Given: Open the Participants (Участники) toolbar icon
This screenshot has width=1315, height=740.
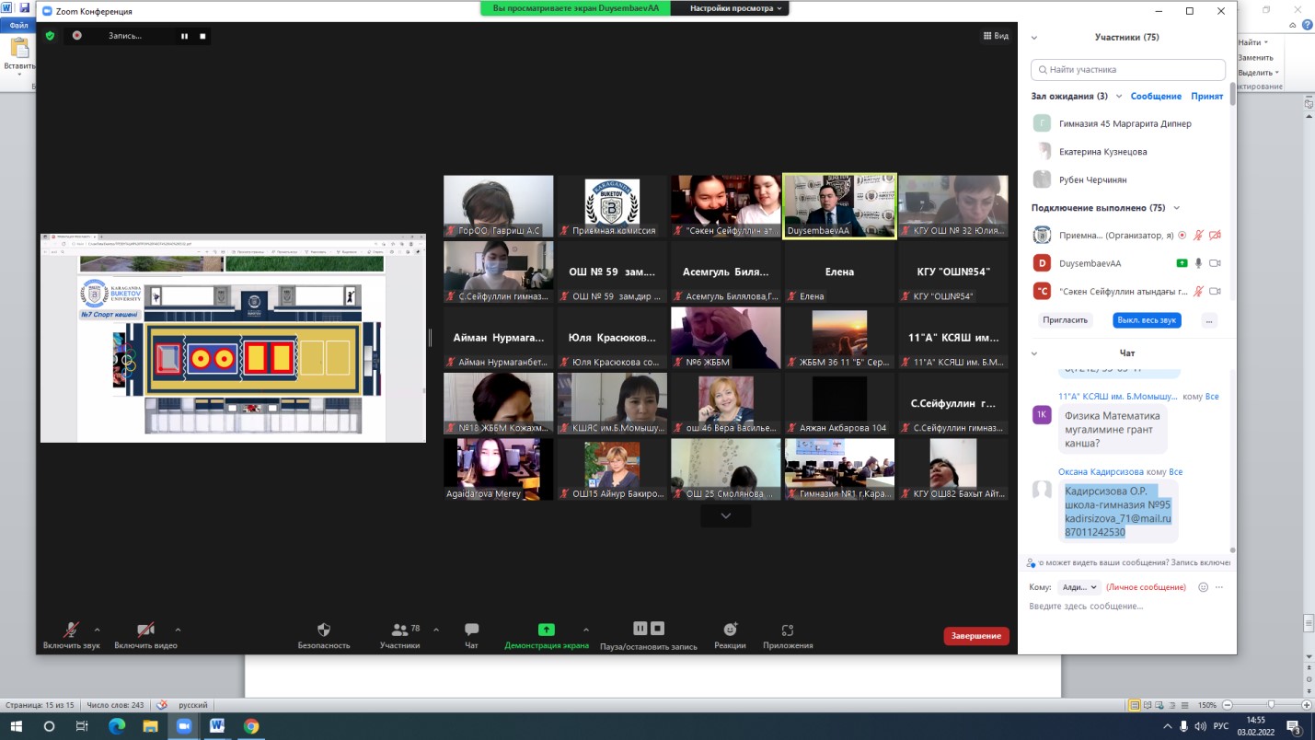Looking at the screenshot, I should 400,630.
